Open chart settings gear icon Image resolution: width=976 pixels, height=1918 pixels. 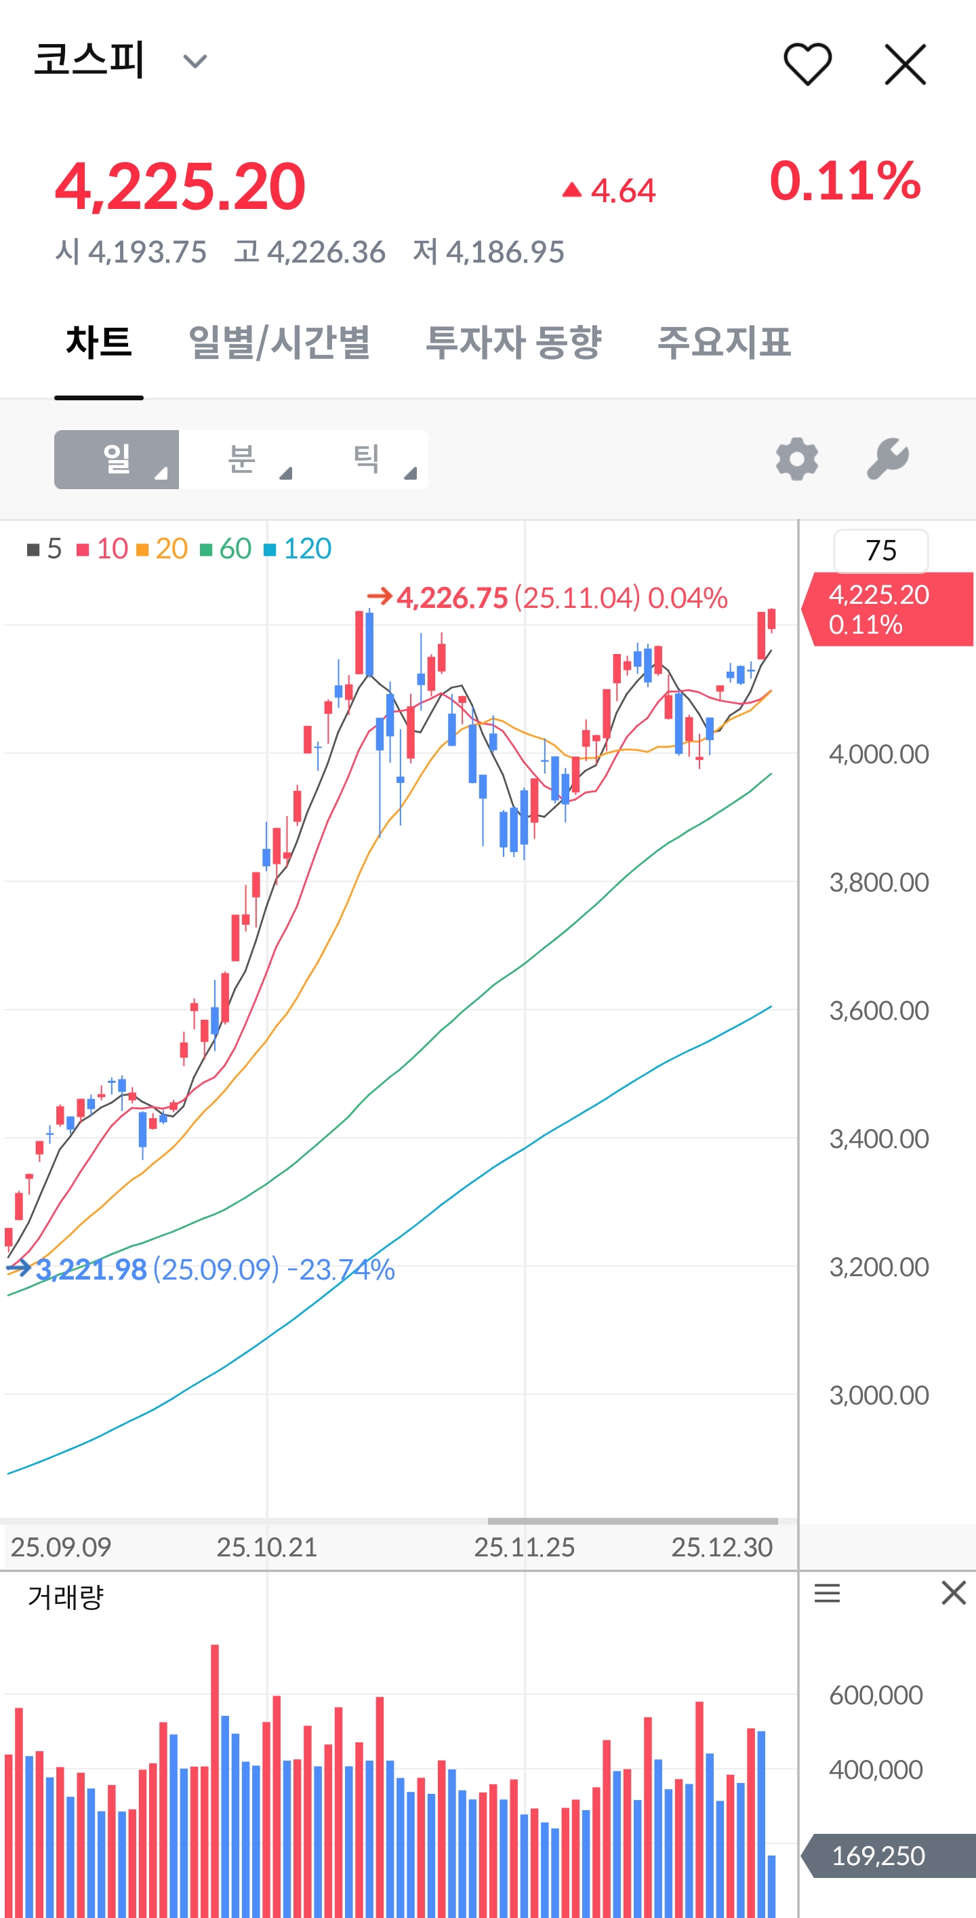tap(796, 459)
